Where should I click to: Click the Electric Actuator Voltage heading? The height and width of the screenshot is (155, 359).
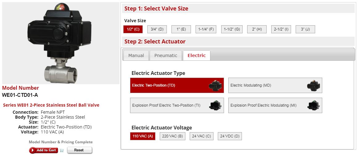click(x=162, y=128)
